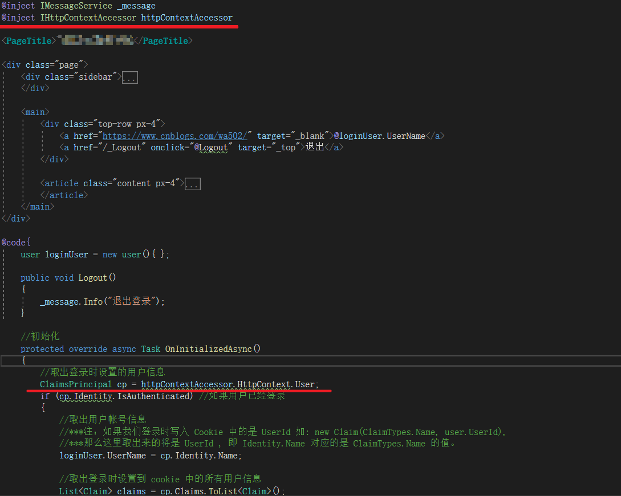Click the IMessageService type name
621x496 pixels.
[76, 6]
